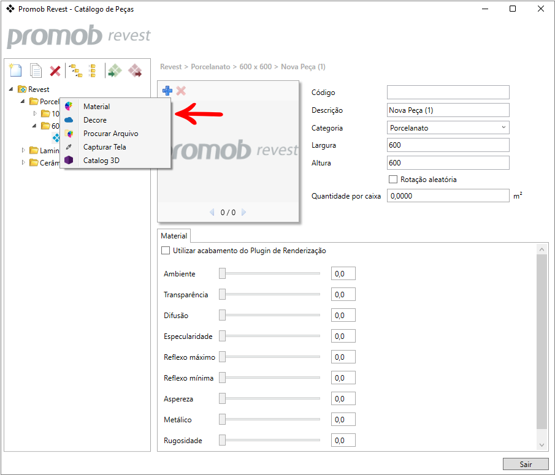Expand the Cerâm folder arrow
Screen dimensions: 555x475
(23, 162)
